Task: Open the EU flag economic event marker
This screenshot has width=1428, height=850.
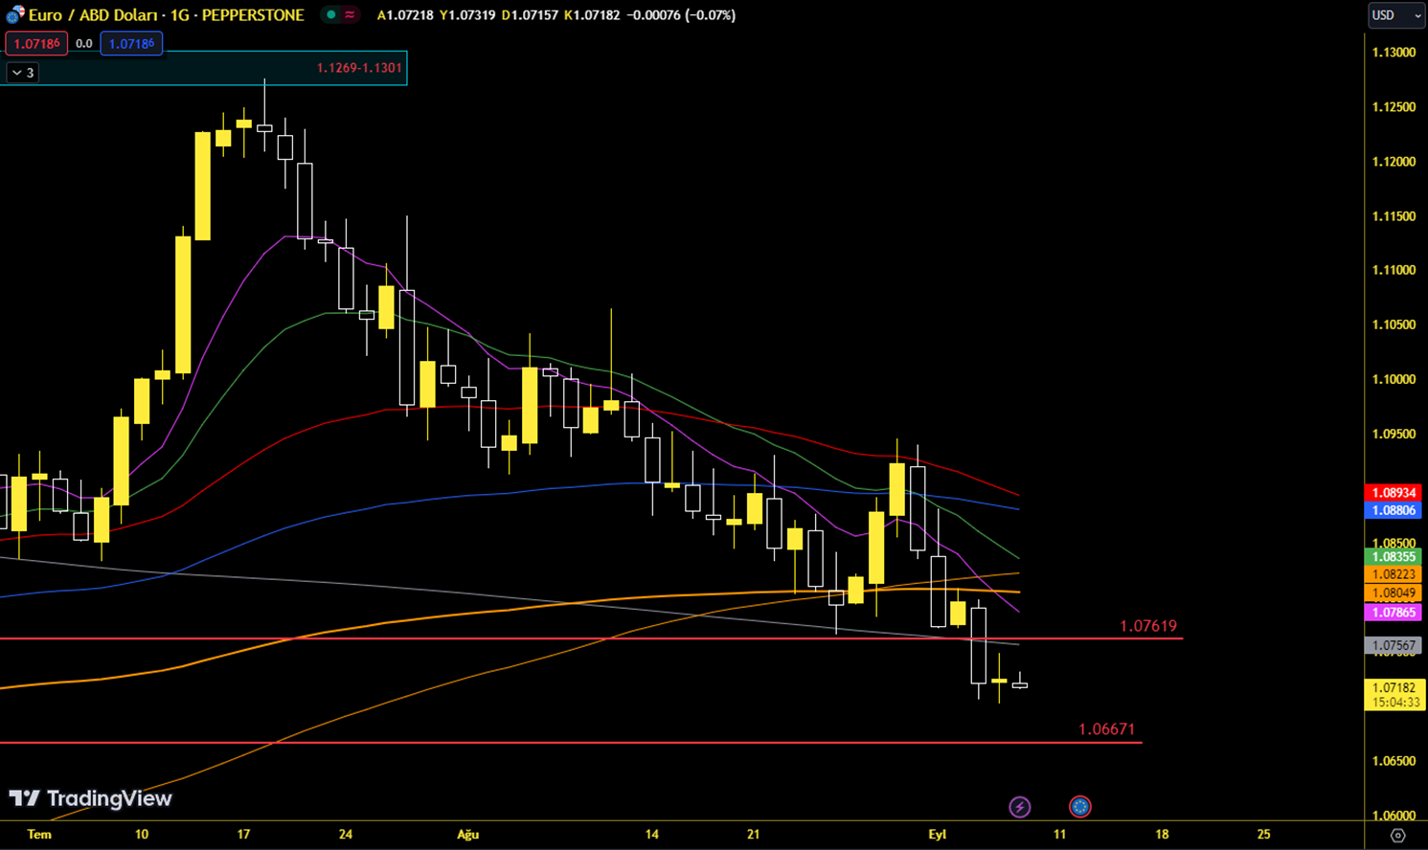Action: click(x=1079, y=807)
